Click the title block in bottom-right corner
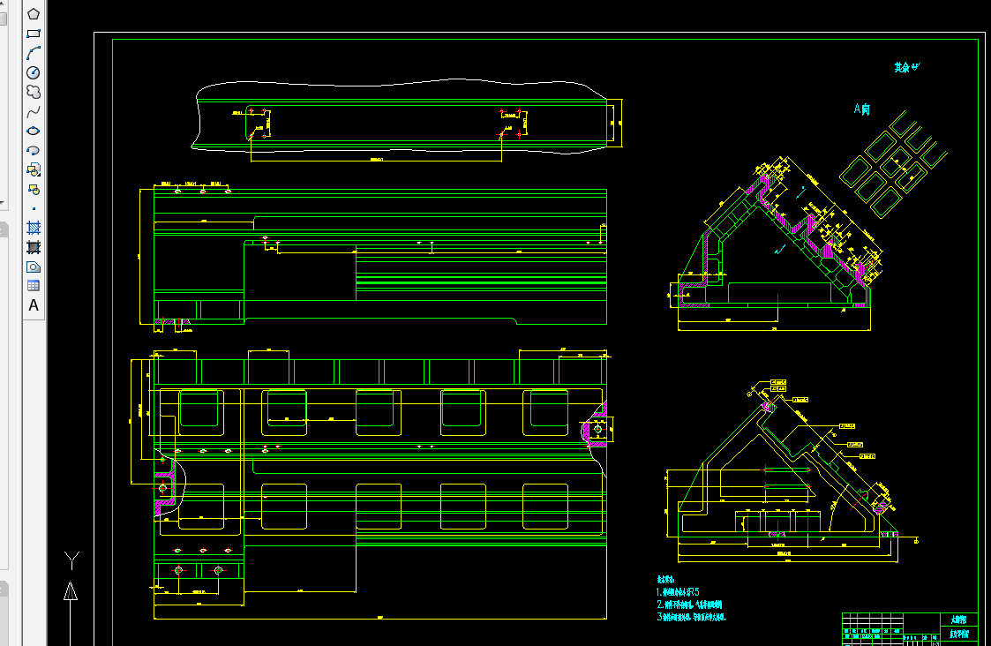991x646 pixels. (910, 629)
